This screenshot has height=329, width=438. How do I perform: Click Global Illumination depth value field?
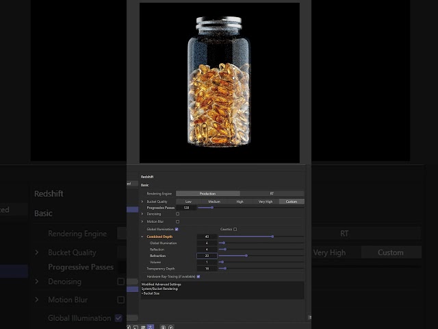(207, 243)
